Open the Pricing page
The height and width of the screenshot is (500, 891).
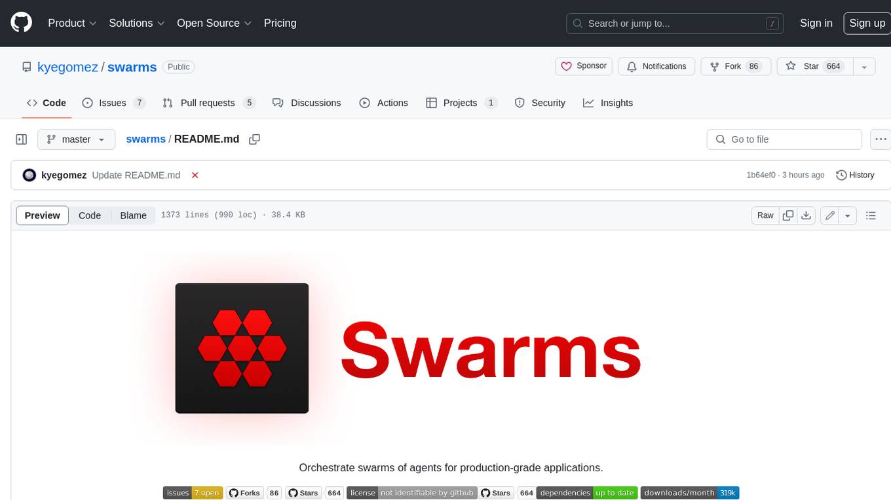pos(280,23)
